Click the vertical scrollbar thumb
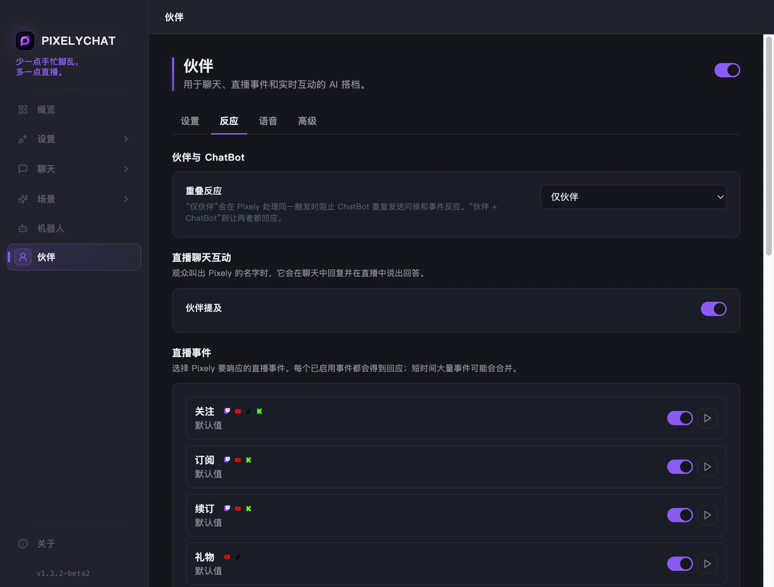Image resolution: width=774 pixels, height=587 pixels. pyautogui.click(x=769, y=146)
